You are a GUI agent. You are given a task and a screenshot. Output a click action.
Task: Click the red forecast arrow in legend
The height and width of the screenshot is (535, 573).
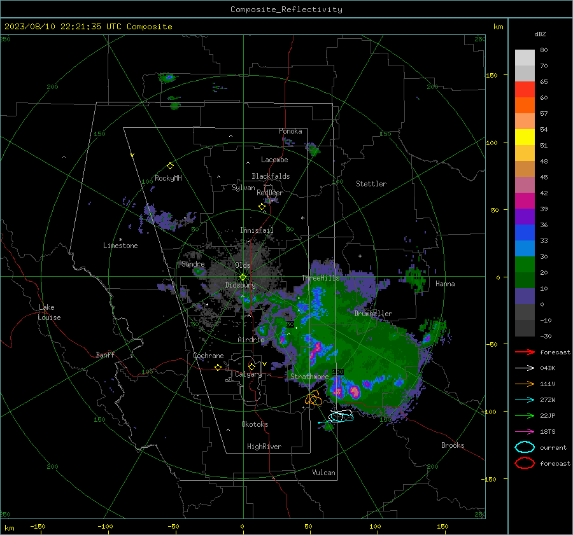[525, 352]
